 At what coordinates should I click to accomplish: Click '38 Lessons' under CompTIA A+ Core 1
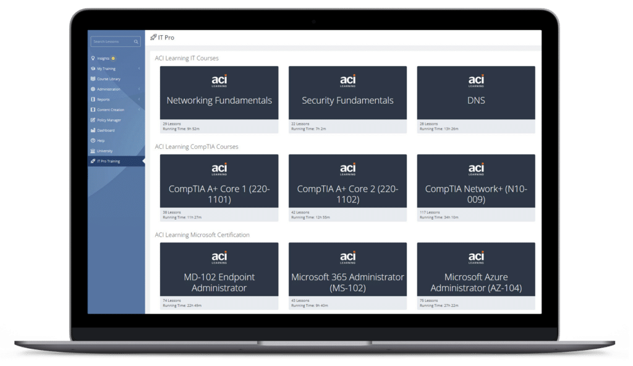[x=172, y=212]
